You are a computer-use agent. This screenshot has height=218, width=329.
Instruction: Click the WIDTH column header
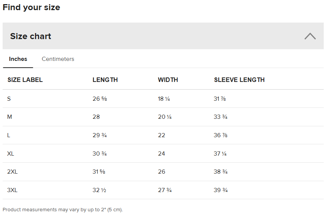[168, 80]
